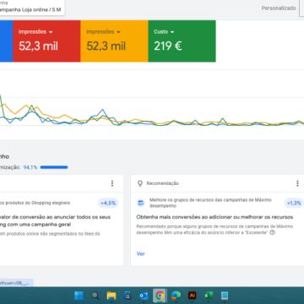The height and width of the screenshot is (304, 304).
Task: Click the 219 € cost value
Action: pyautogui.click(x=168, y=46)
